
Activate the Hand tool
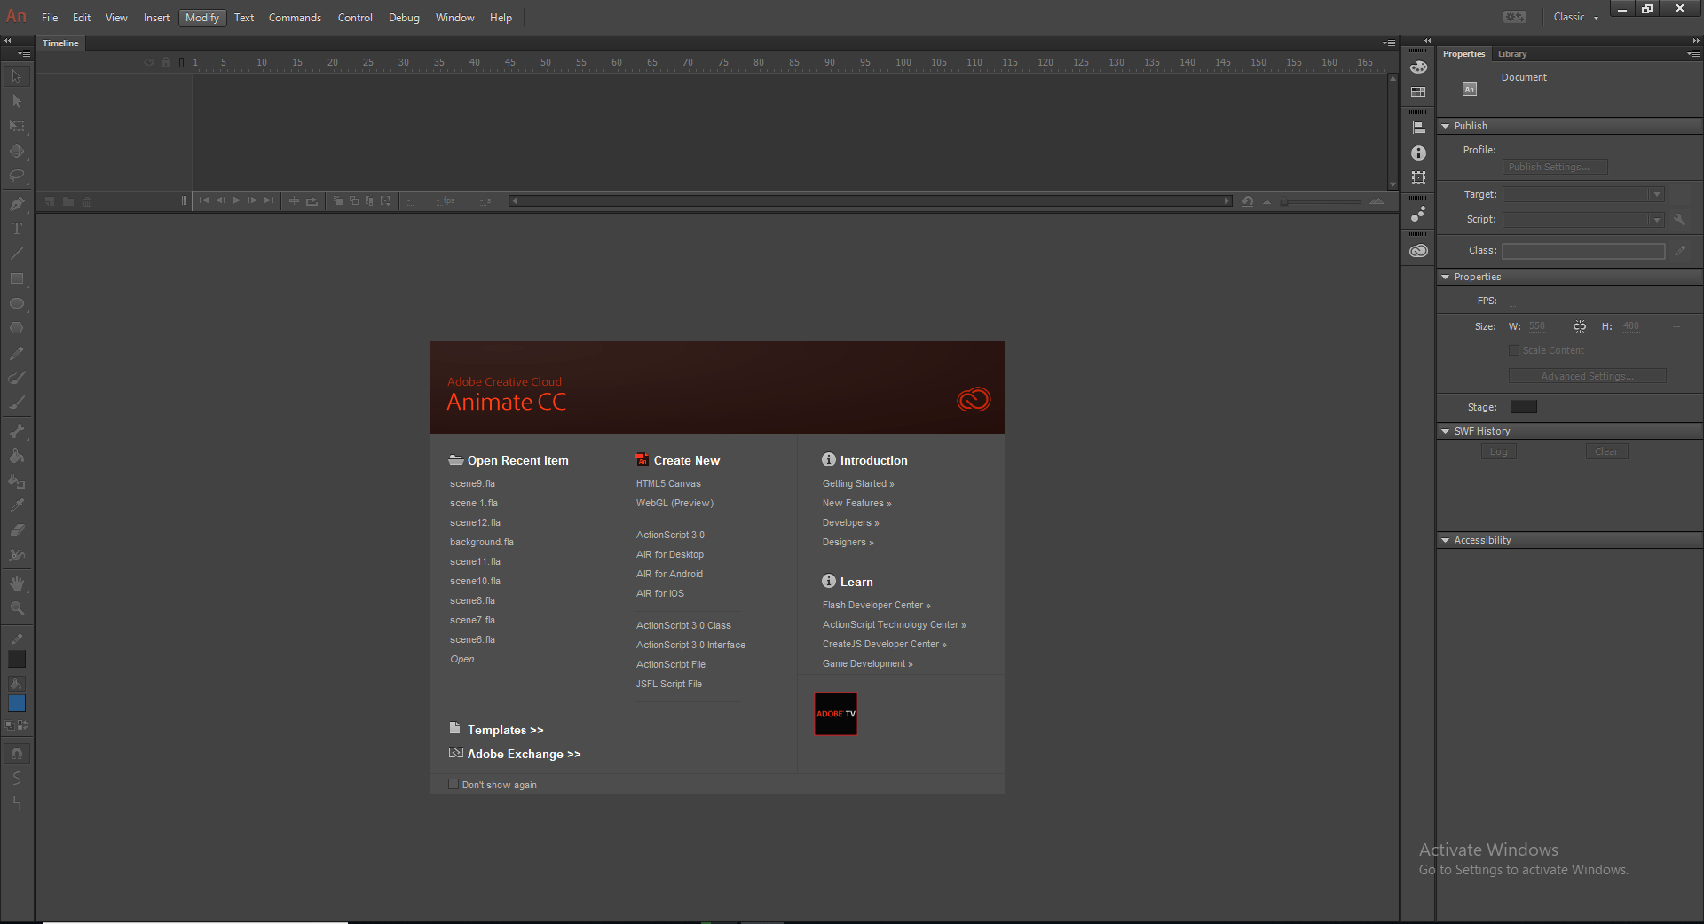coord(17,583)
